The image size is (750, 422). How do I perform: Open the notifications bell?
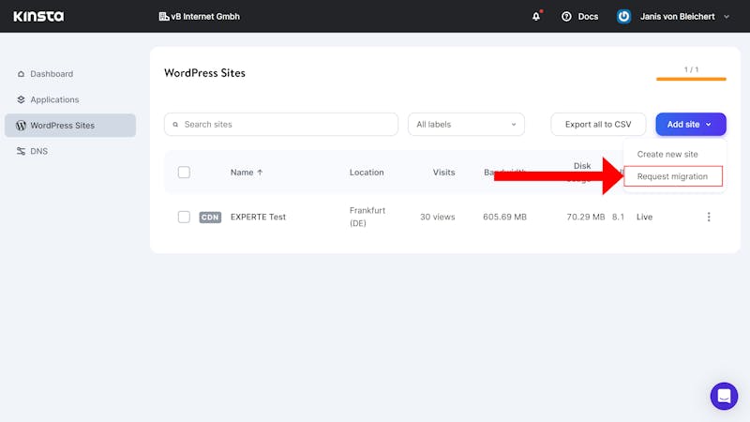coord(536,16)
